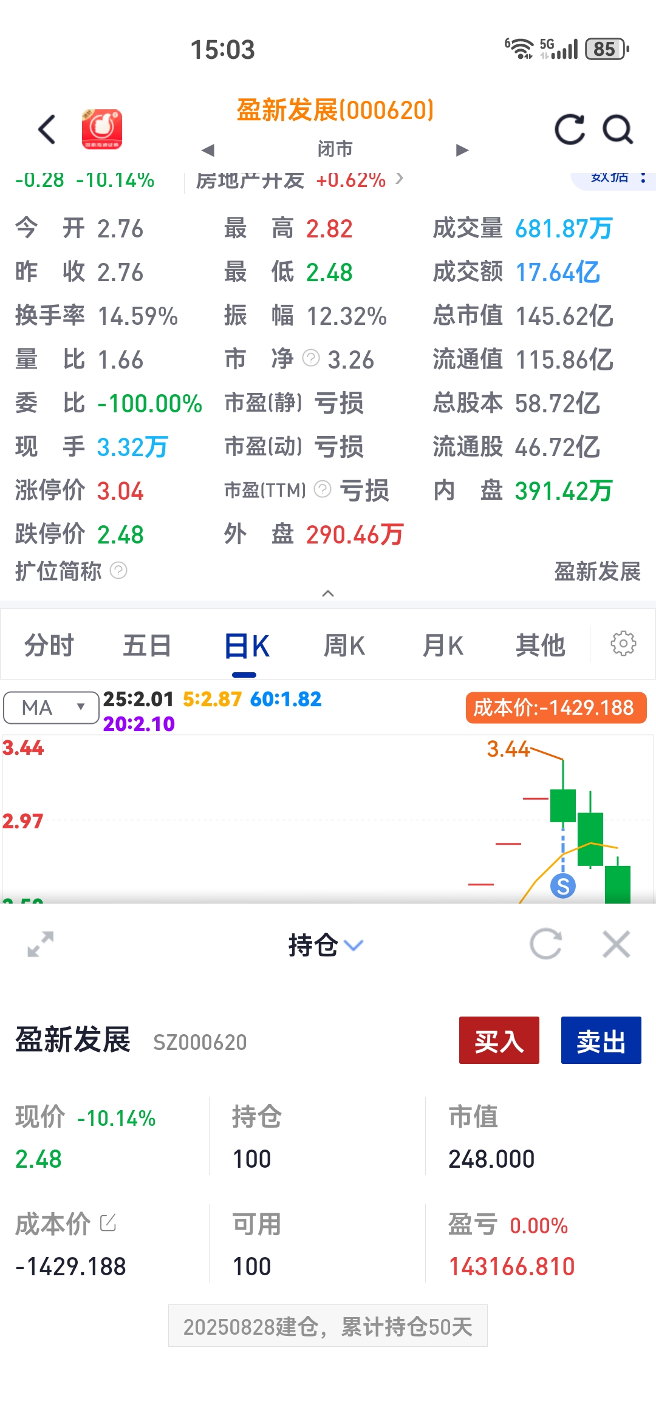This screenshot has width=656, height=1421.
Task: Close the holdings panel with X
Action: click(617, 944)
